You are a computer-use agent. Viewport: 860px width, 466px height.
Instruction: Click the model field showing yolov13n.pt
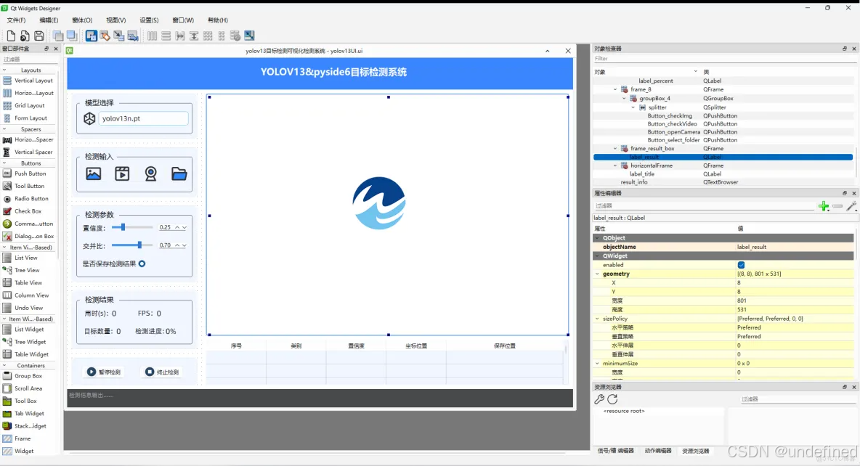[x=143, y=118]
